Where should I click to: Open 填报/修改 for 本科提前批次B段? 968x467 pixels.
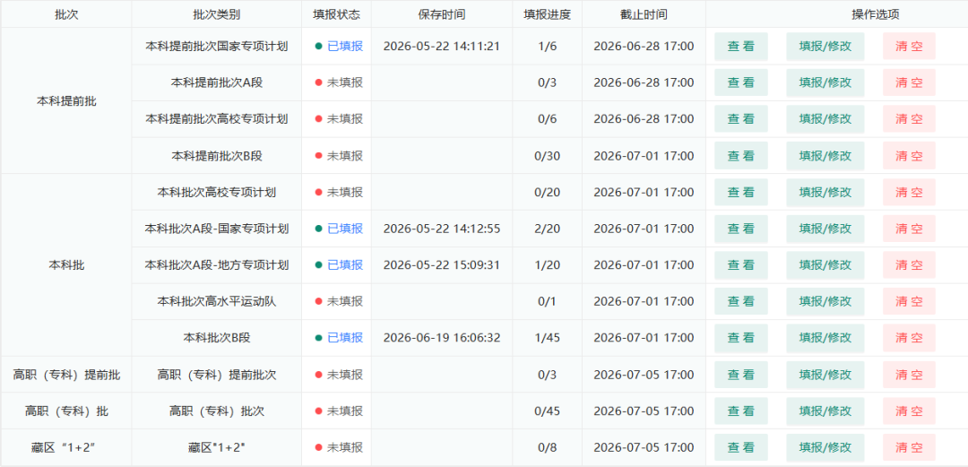tap(825, 156)
